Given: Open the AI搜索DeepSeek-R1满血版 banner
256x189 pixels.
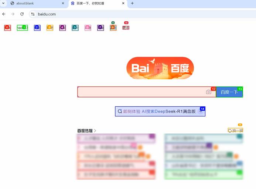Looking at the screenshot, I should (x=160, y=111).
